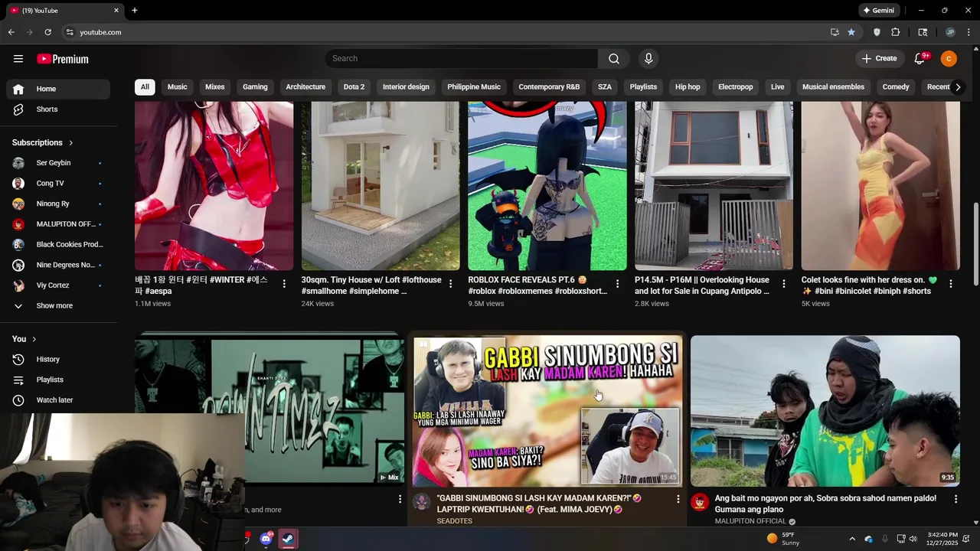Open options for Ang bait mo video

[955, 499]
